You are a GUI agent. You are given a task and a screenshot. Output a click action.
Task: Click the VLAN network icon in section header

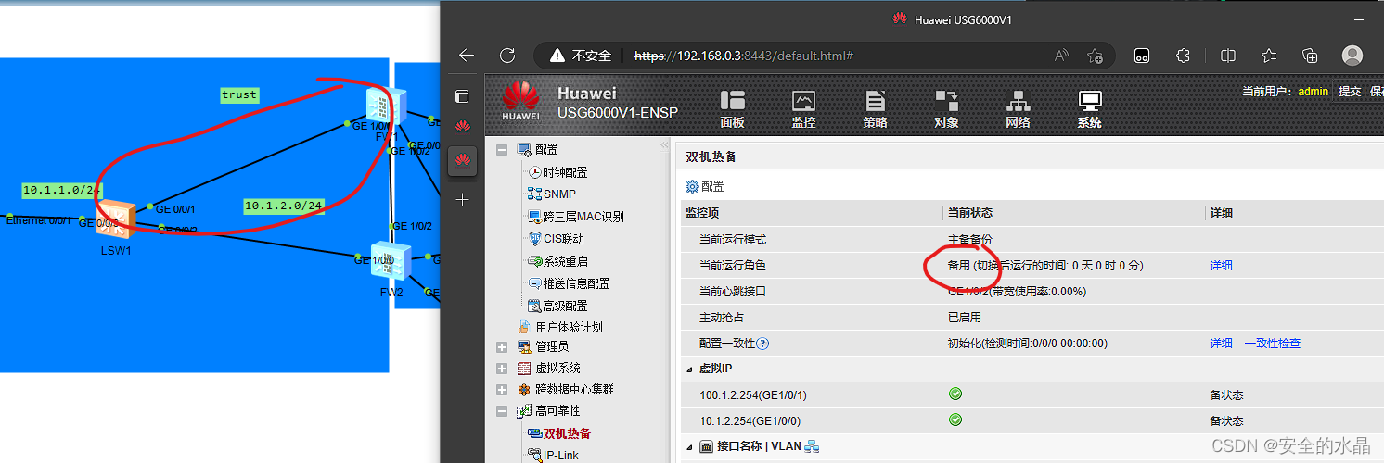tap(812, 447)
